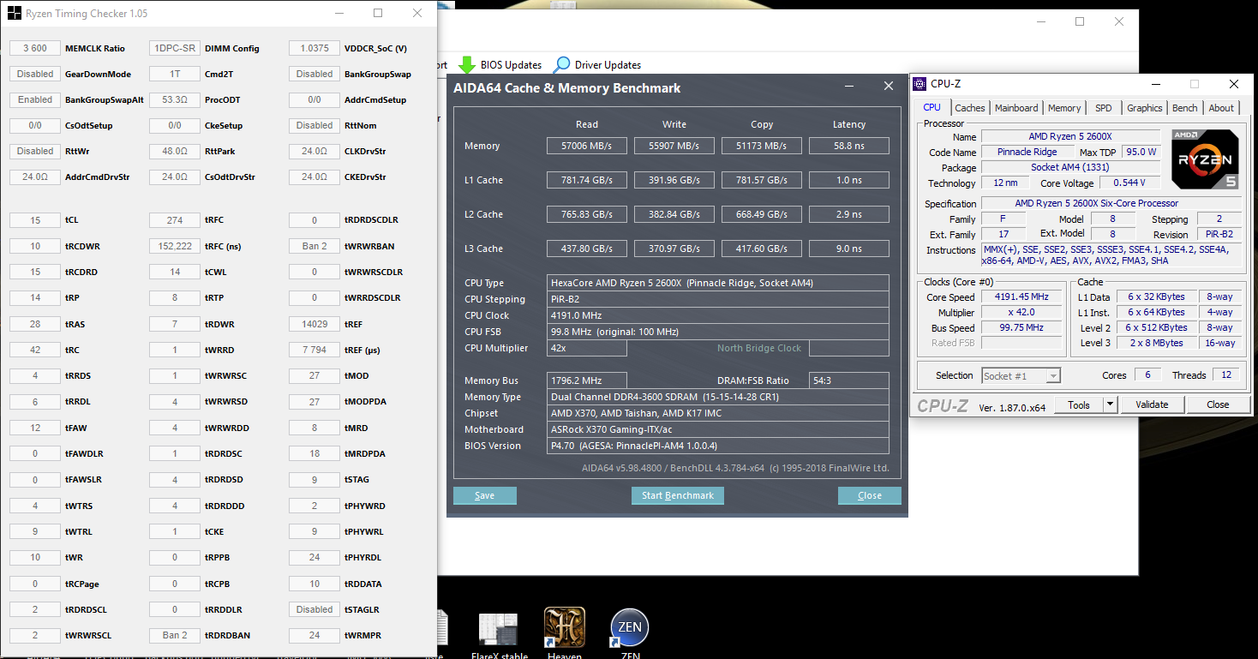Click the AMD Ryzen 5 logo in CPU-Z
The width and height of the screenshot is (1258, 659).
[x=1205, y=159]
